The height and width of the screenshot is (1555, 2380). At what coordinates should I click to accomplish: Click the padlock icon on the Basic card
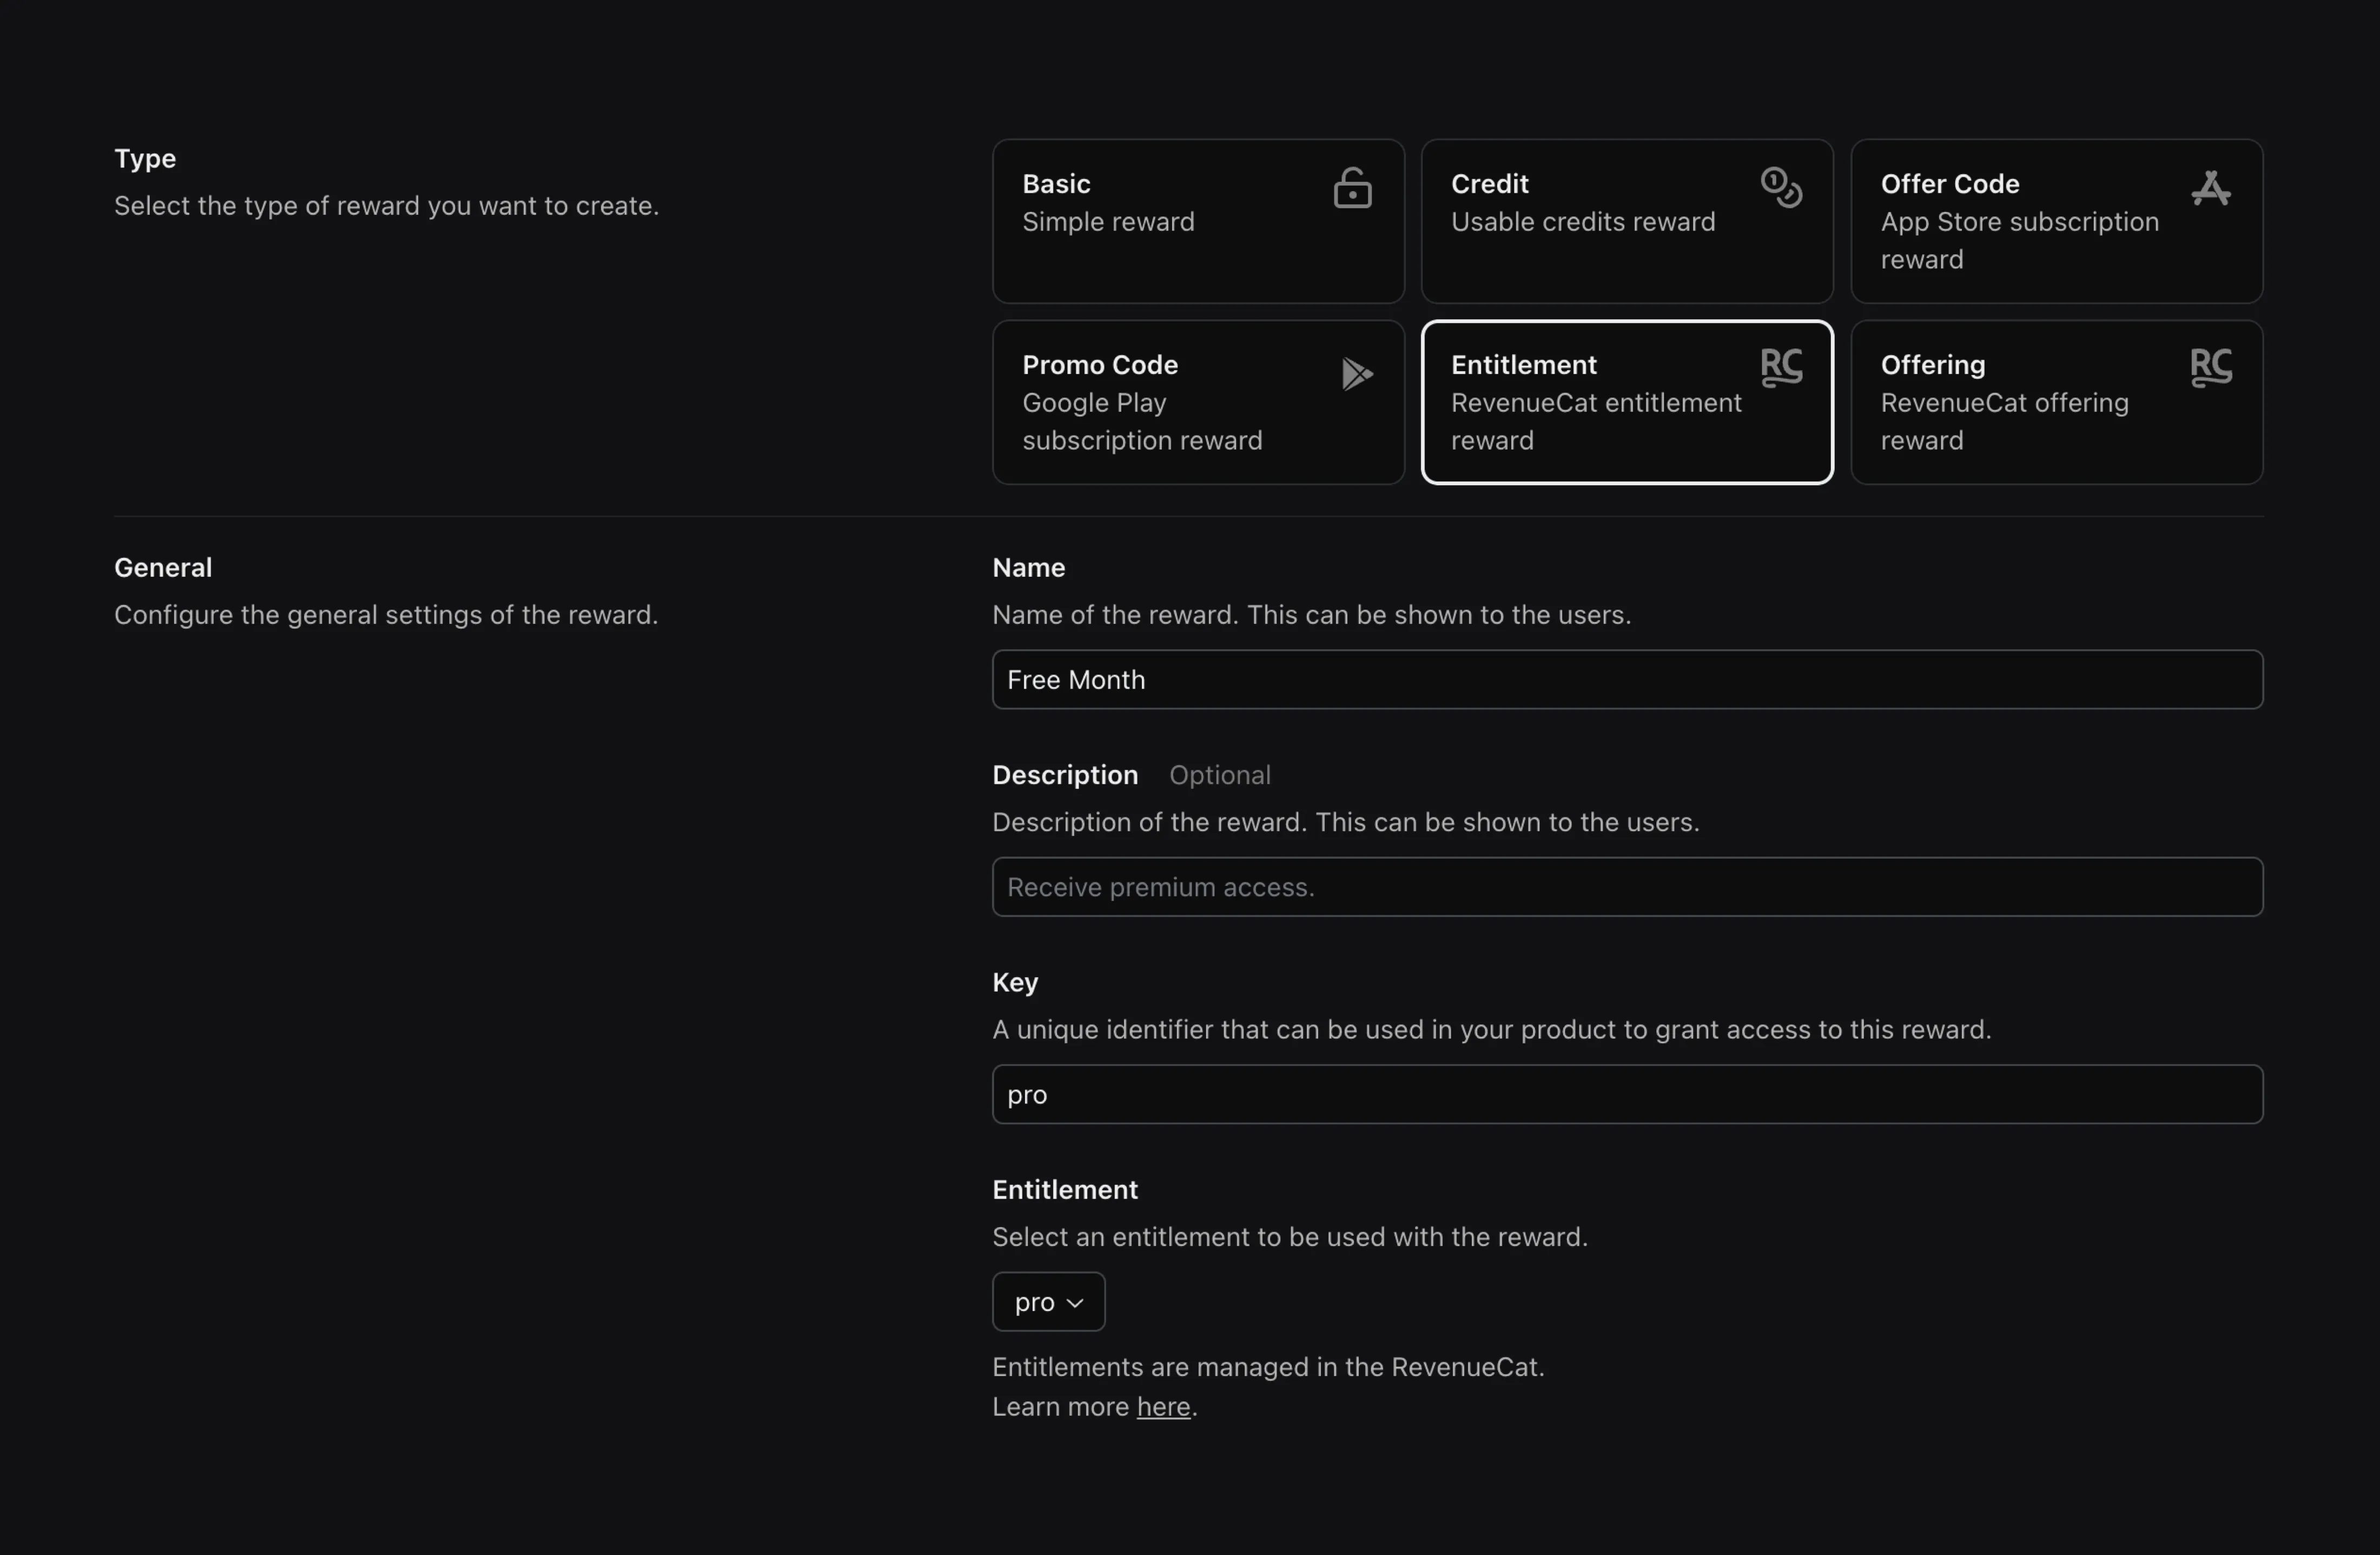pyautogui.click(x=1352, y=188)
